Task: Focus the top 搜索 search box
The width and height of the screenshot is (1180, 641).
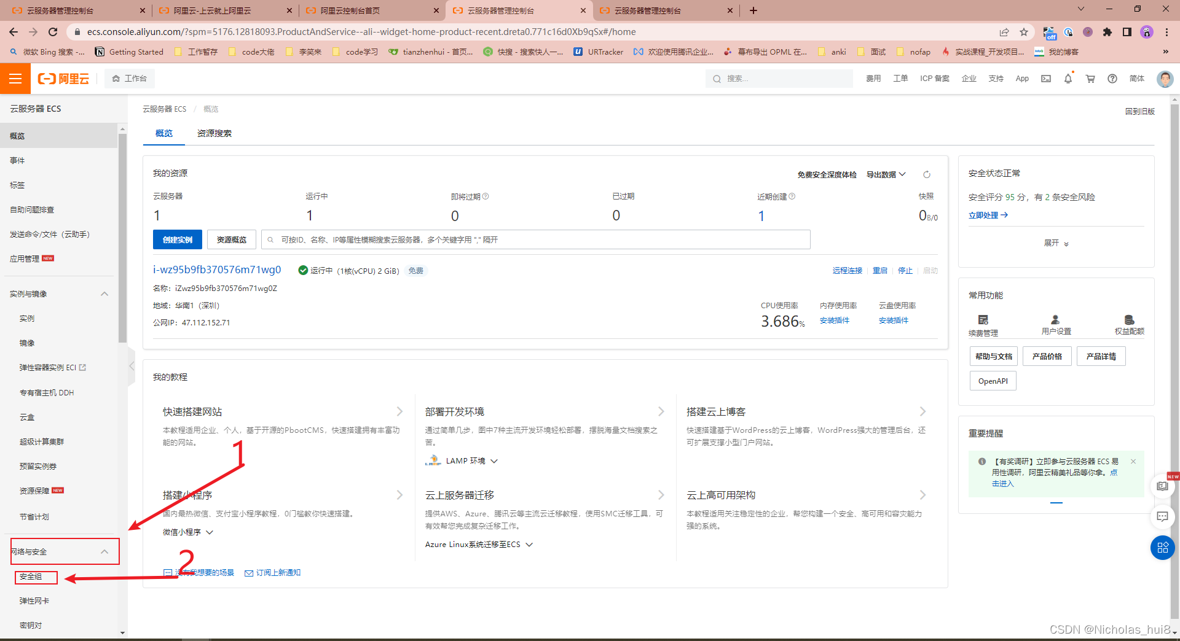Action: coord(779,79)
